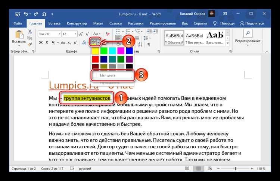Switch to the Вставка ribbon tab
Screen dimensions: 280x181
pos(54,23)
